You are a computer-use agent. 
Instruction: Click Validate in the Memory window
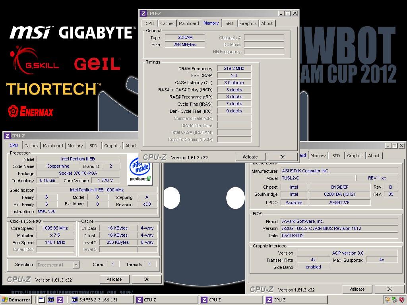click(250, 157)
